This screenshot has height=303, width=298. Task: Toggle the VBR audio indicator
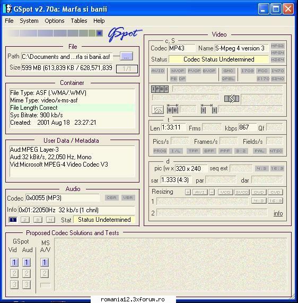[128, 198]
